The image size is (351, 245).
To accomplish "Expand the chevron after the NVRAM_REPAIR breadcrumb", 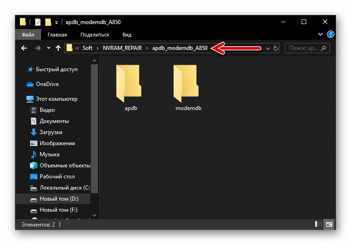I will pyautogui.click(x=147, y=48).
